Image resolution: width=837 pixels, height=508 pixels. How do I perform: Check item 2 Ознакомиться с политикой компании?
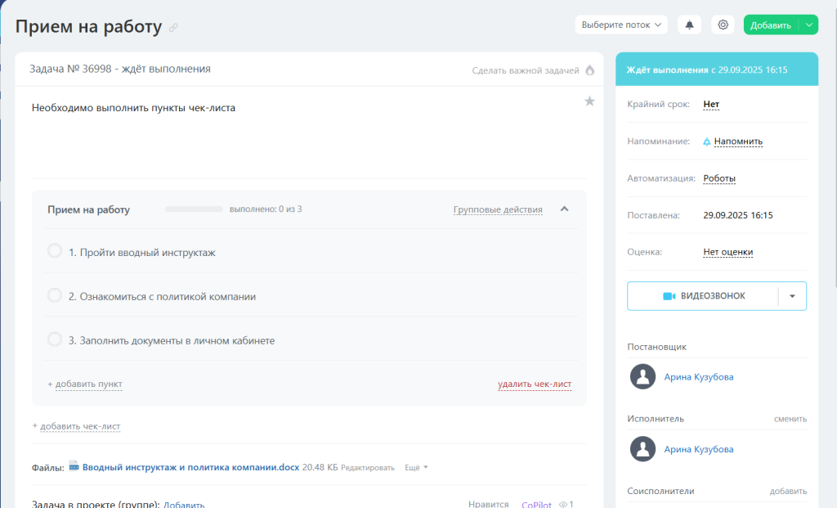55,295
